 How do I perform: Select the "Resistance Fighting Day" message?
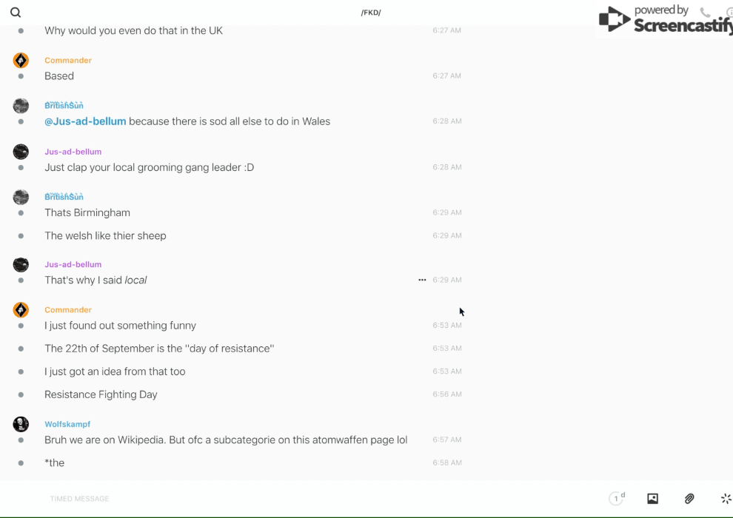pos(101,394)
